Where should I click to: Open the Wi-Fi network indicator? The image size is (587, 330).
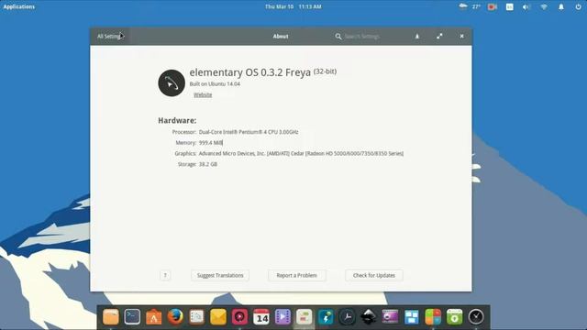coord(544,6)
